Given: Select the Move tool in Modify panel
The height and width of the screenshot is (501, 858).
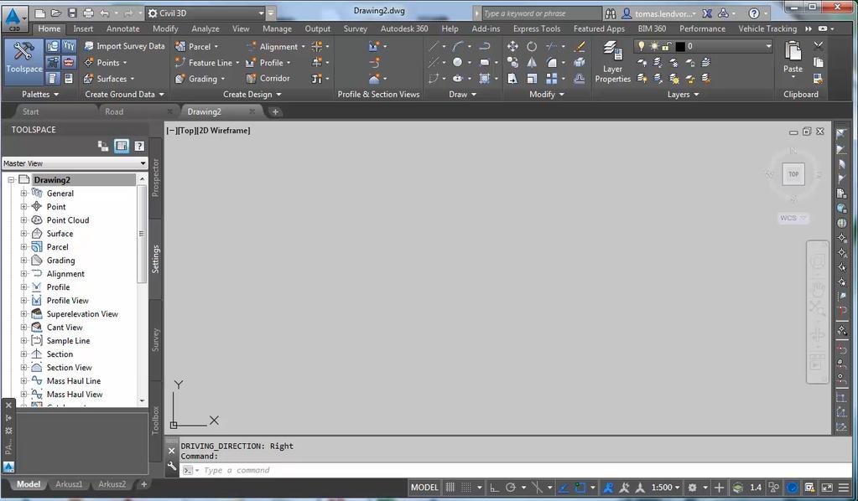Looking at the screenshot, I should tap(512, 46).
